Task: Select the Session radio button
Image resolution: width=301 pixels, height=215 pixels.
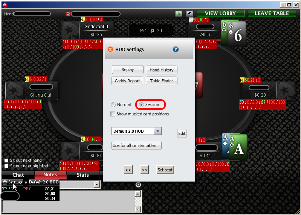Action: click(142, 104)
